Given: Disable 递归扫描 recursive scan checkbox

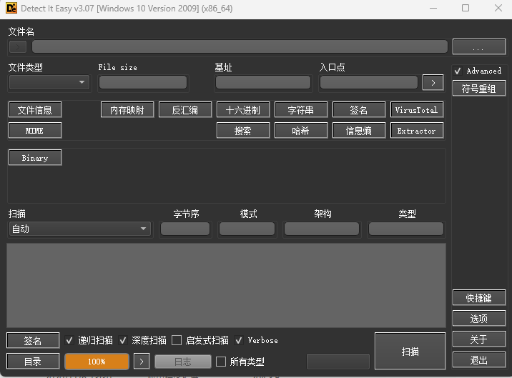Looking at the screenshot, I should click(x=69, y=340).
